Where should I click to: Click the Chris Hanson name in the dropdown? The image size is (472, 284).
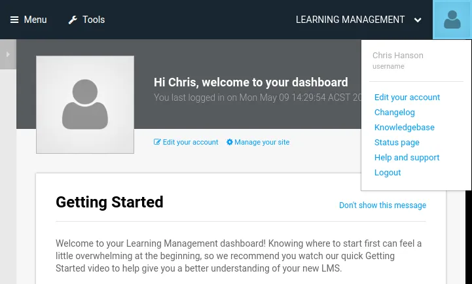(398, 56)
